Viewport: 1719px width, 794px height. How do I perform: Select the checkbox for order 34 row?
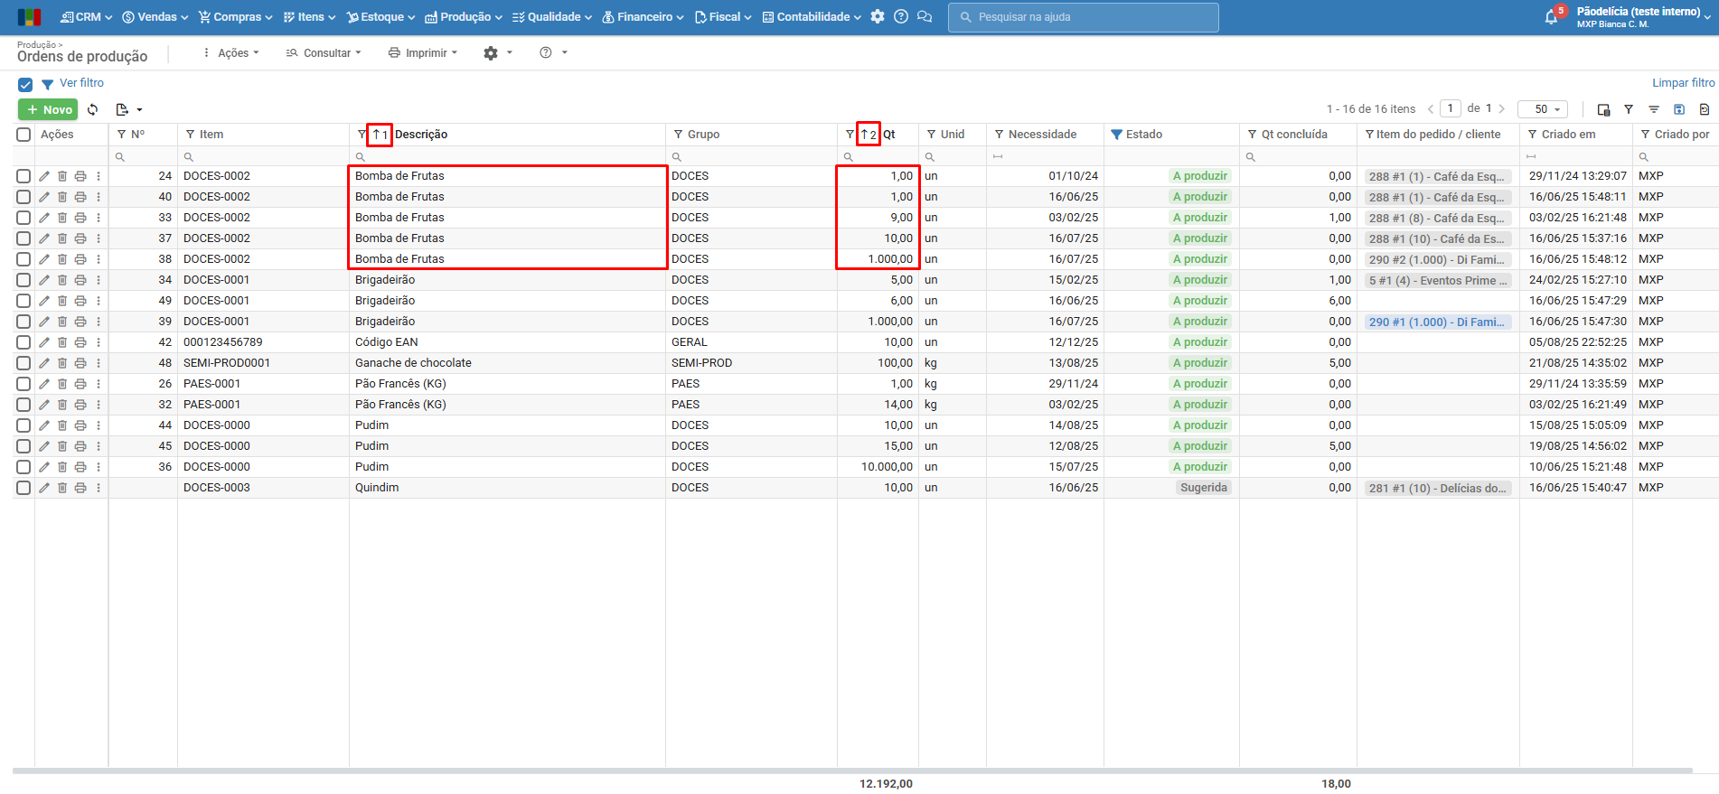23,280
